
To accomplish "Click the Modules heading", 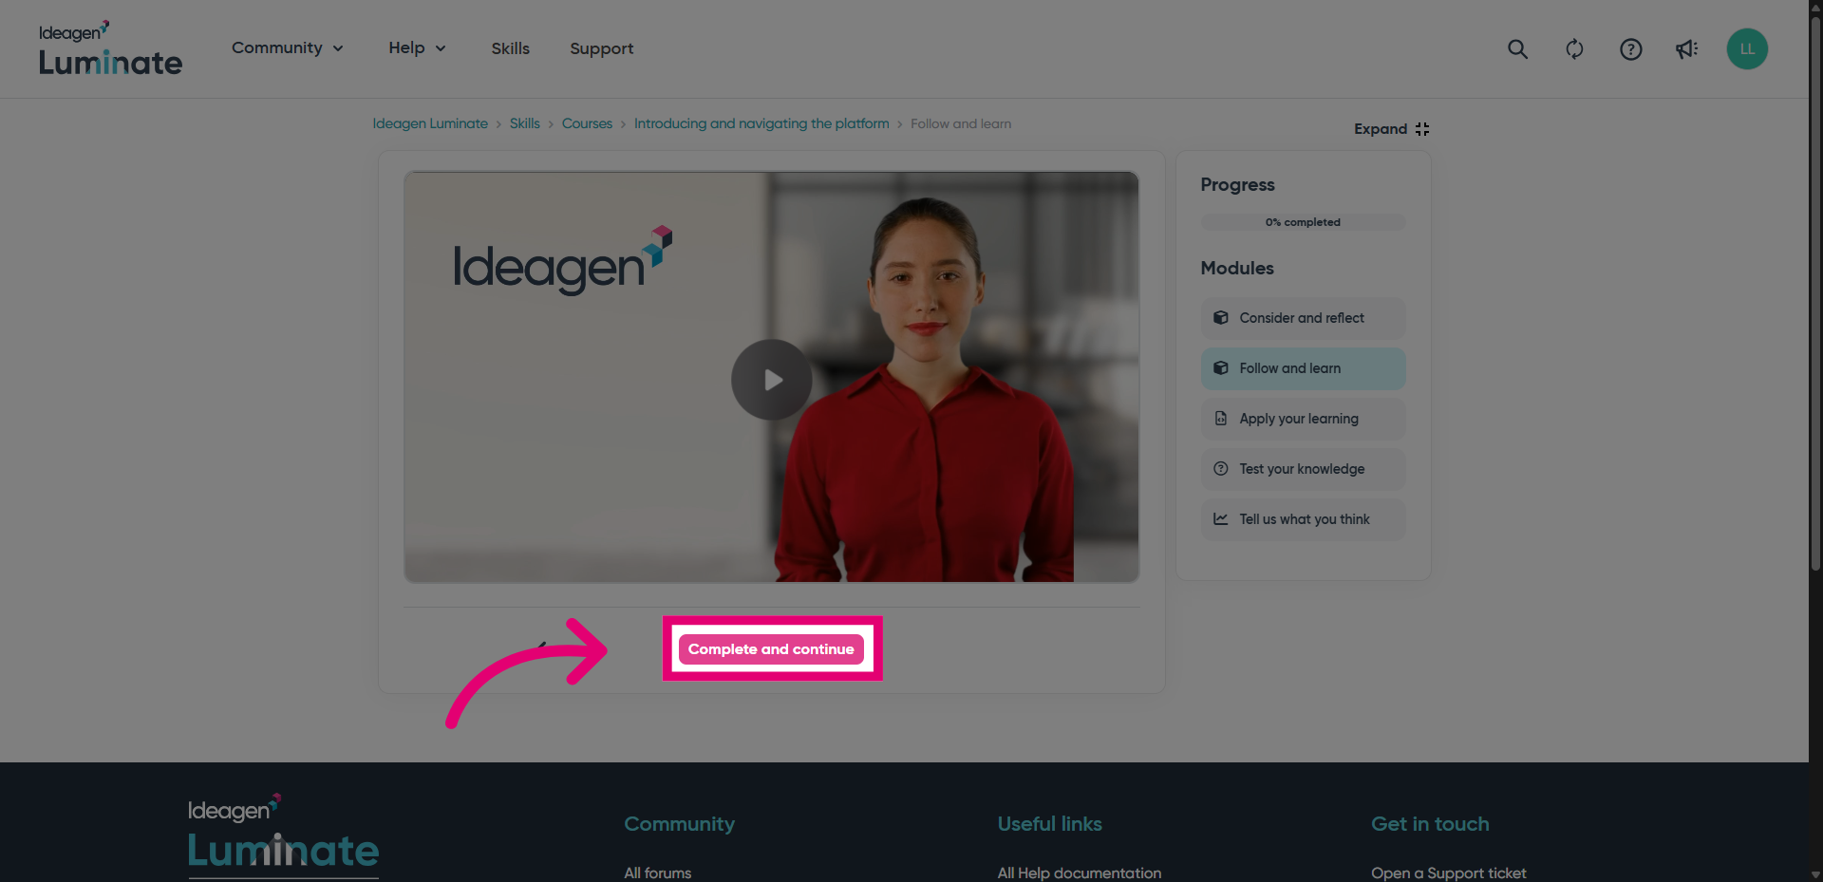I will point(1237,269).
